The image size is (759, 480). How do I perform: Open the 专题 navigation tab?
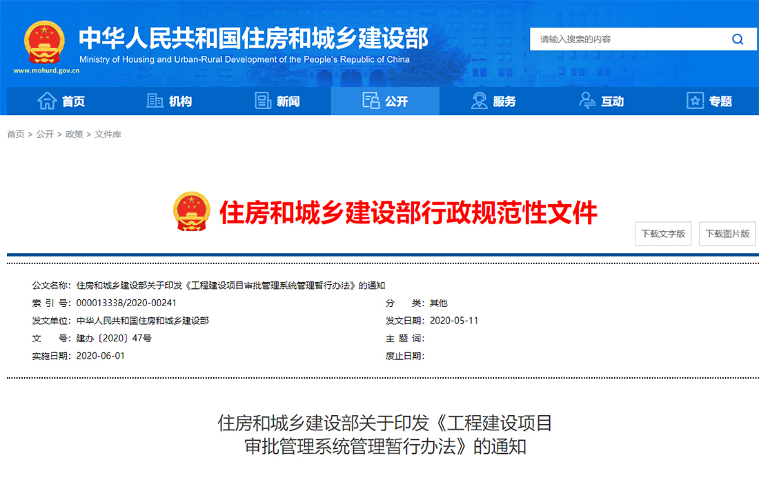pos(709,101)
